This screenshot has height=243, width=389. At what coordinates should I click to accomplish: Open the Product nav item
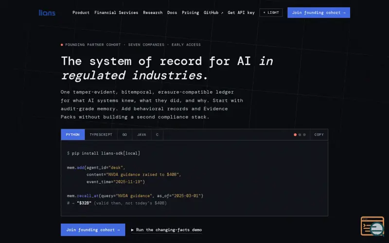point(81,13)
